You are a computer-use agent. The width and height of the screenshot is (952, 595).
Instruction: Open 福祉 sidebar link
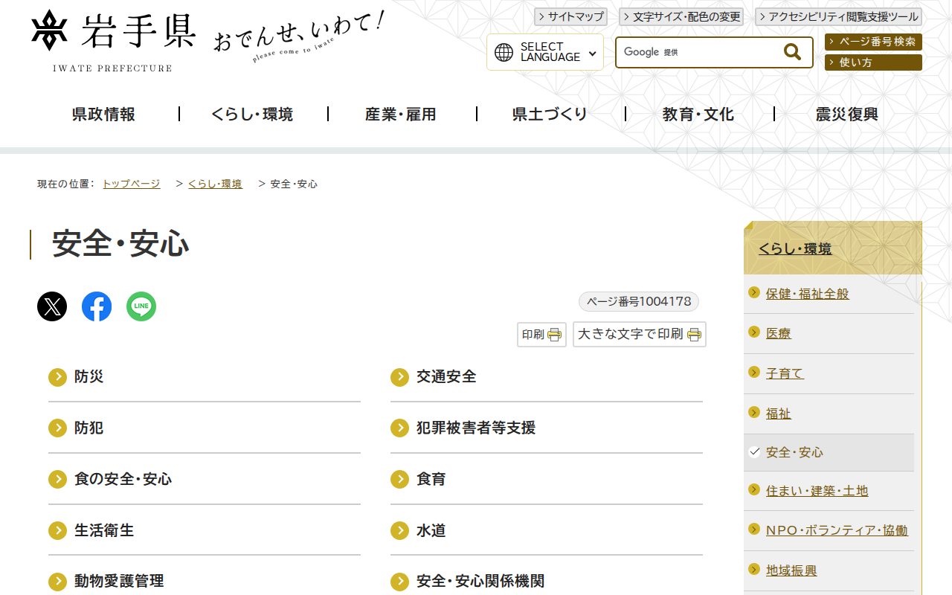tap(779, 414)
